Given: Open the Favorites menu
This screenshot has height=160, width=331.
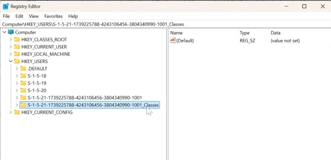Looking at the screenshot, I should click(x=53, y=16).
